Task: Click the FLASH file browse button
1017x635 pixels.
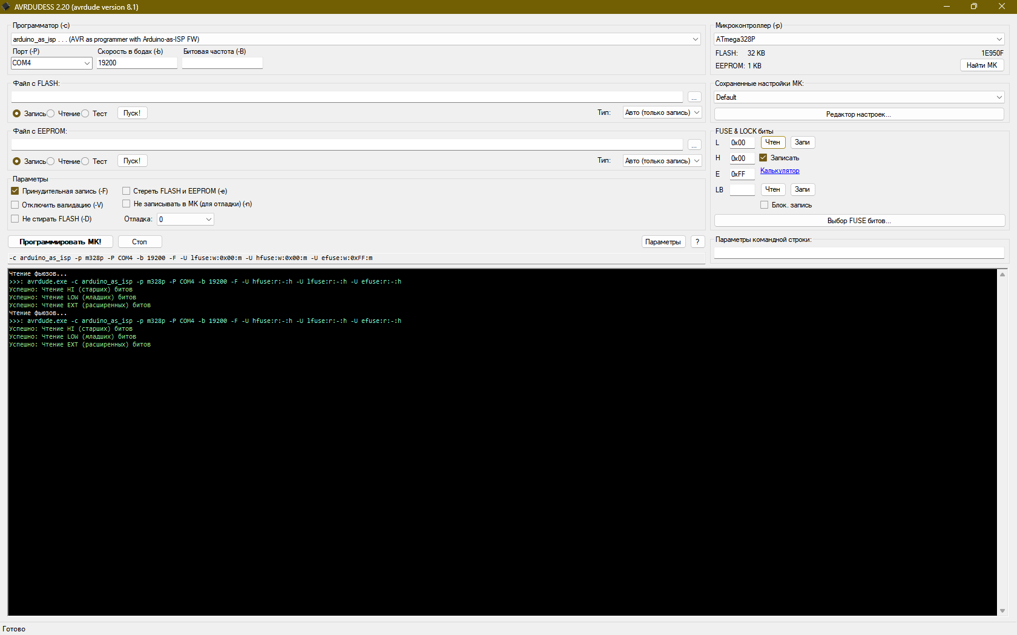Action: coord(694,97)
